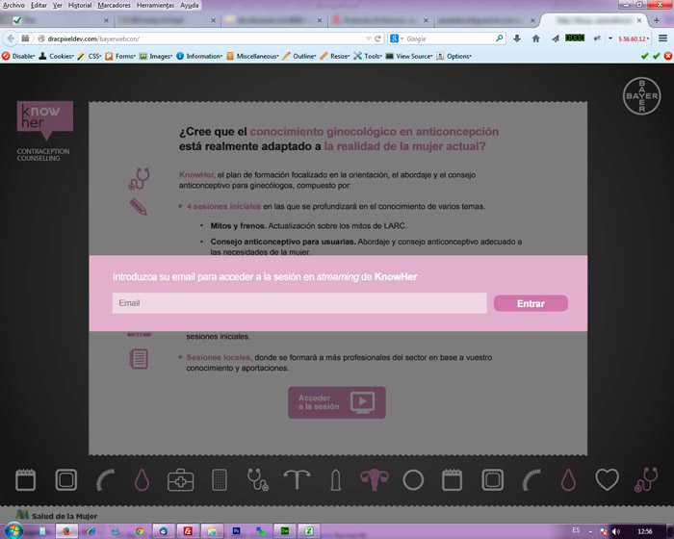The height and width of the screenshot is (539, 674).
Task: Expand the Images toolbar dropdown
Action: click(156, 56)
